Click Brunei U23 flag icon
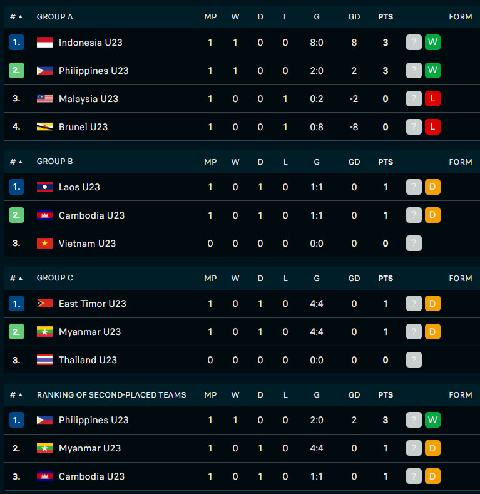This screenshot has width=480, height=494. (x=44, y=127)
